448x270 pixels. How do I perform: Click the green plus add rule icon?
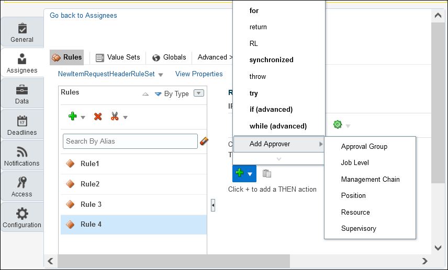pyautogui.click(x=73, y=116)
